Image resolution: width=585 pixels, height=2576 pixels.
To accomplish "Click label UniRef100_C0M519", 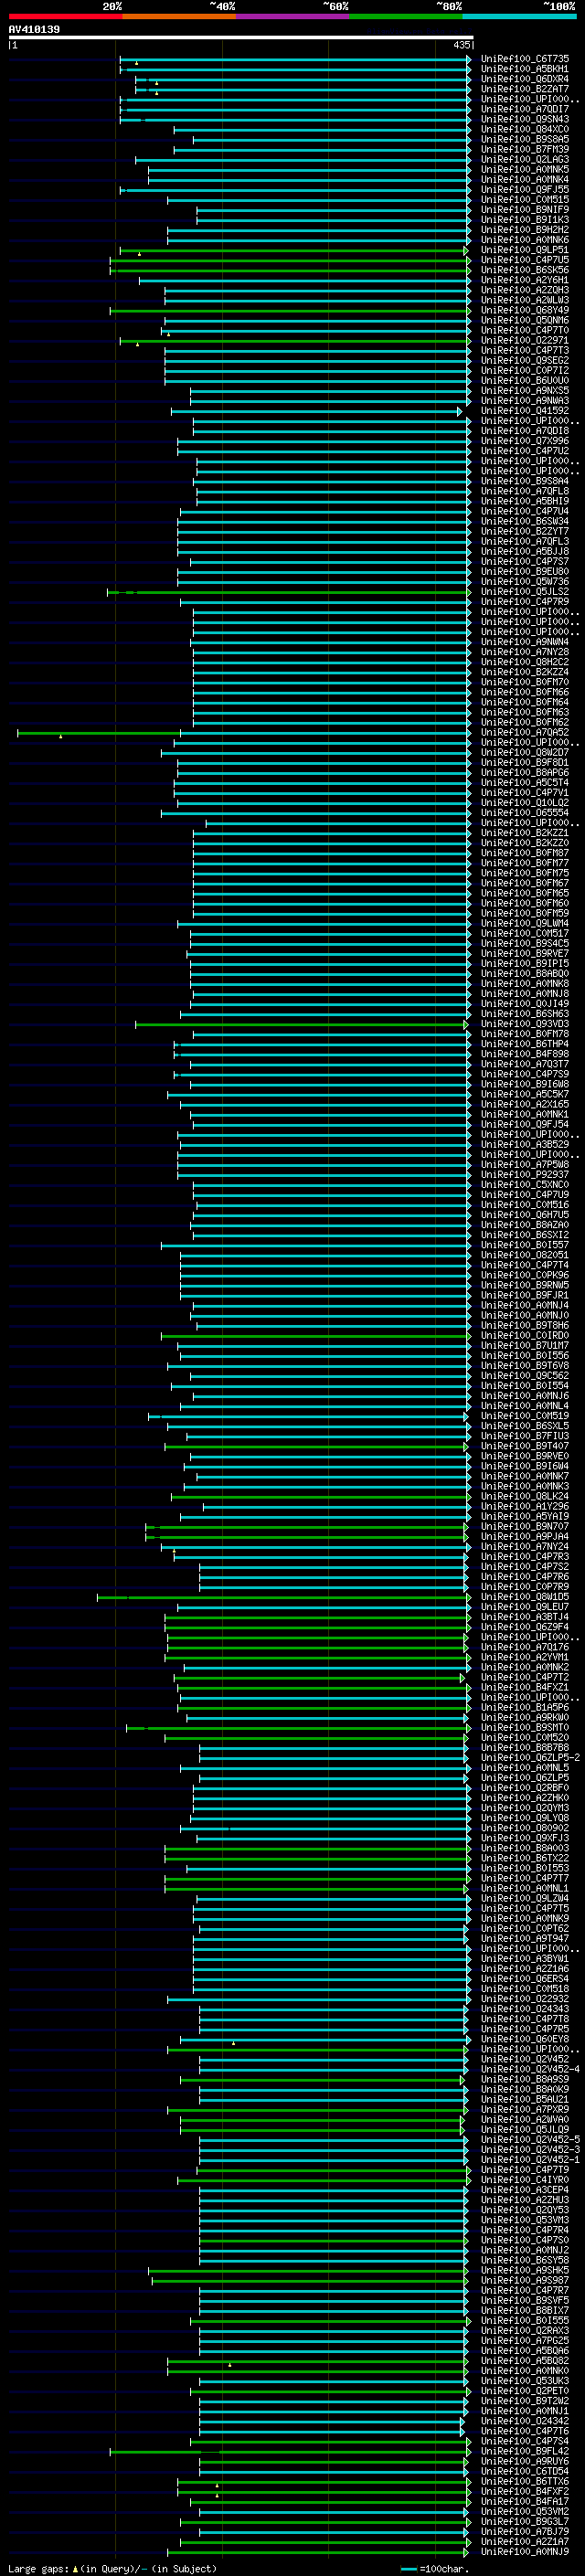I will pyautogui.click(x=525, y=1415).
